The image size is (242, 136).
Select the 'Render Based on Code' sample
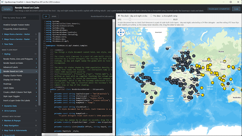19,71
